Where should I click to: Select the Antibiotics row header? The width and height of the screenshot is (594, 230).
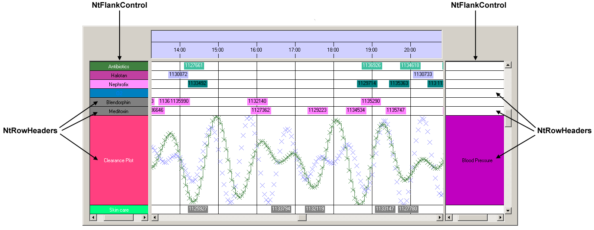(119, 66)
